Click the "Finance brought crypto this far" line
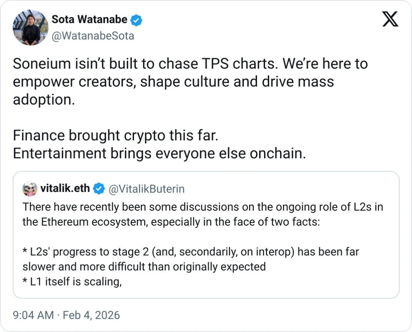The width and height of the screenshot is (412, 332). click(x=115, y=135)
